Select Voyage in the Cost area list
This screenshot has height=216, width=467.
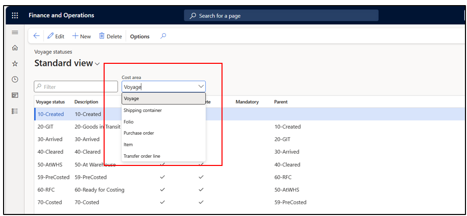[163, 99]
